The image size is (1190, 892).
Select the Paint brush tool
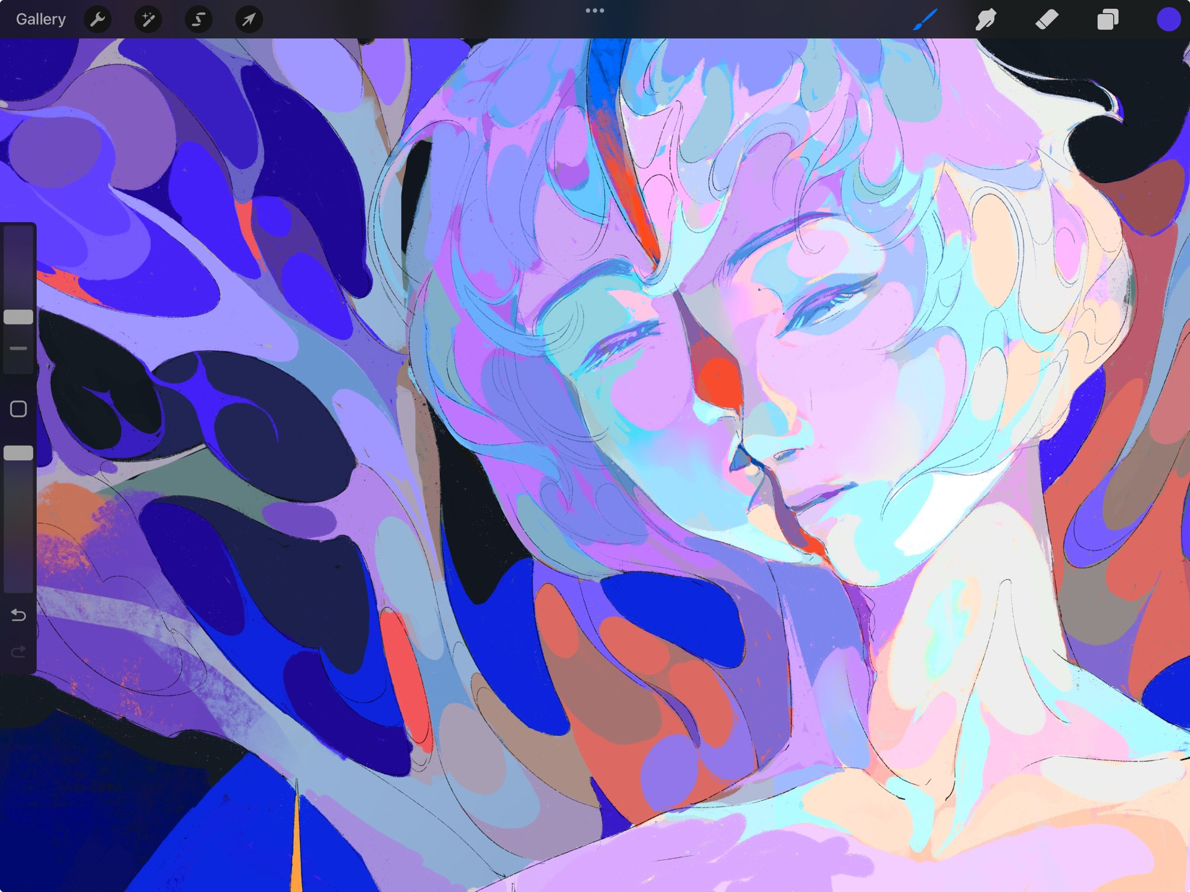pos(925,19)
